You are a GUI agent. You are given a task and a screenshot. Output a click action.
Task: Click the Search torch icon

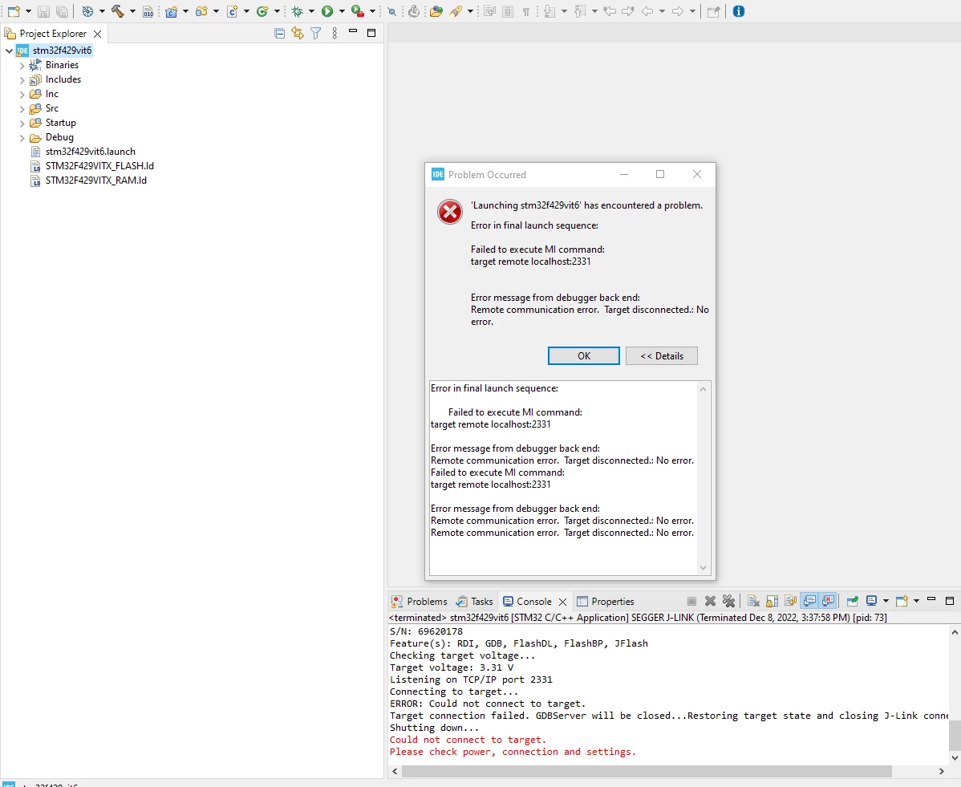pyautogui.click(x=456, y=11)
